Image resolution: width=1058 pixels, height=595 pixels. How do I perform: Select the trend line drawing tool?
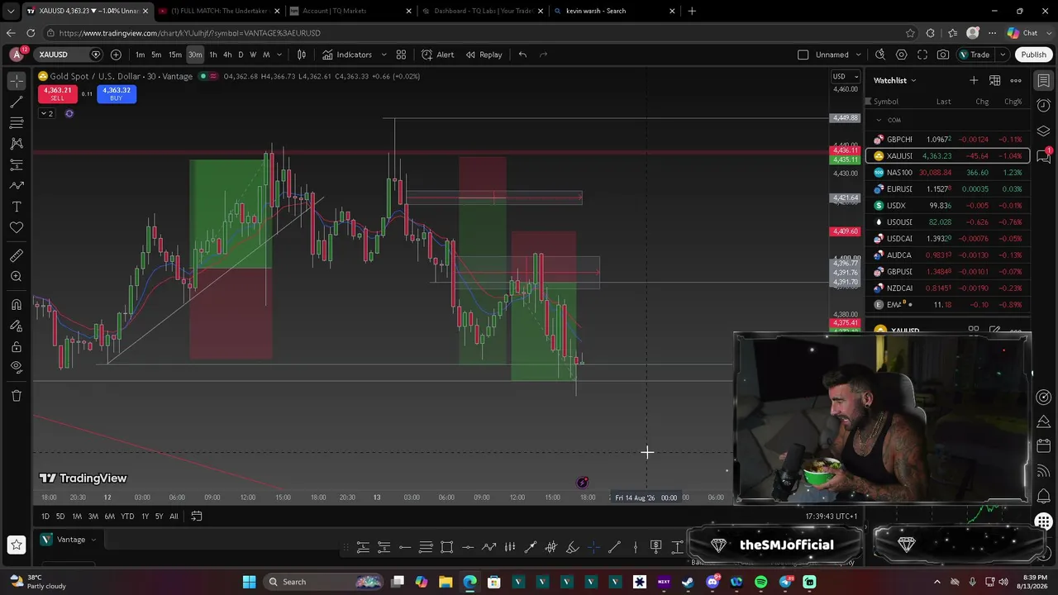17,102
